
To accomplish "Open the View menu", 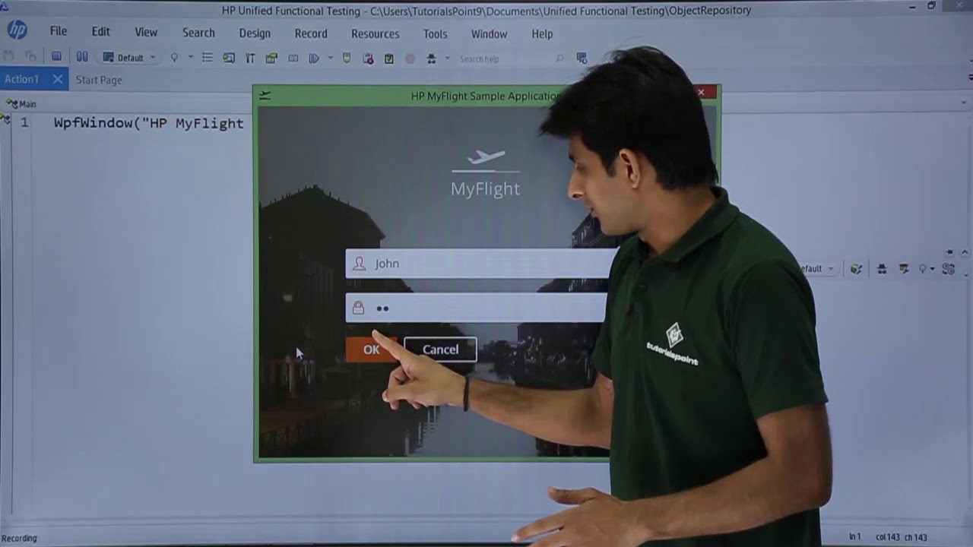I will (146, 33).
